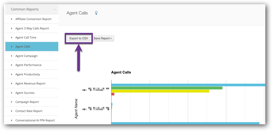
Task: Click the first agent's small red bar
Action: tap(113, 94)
